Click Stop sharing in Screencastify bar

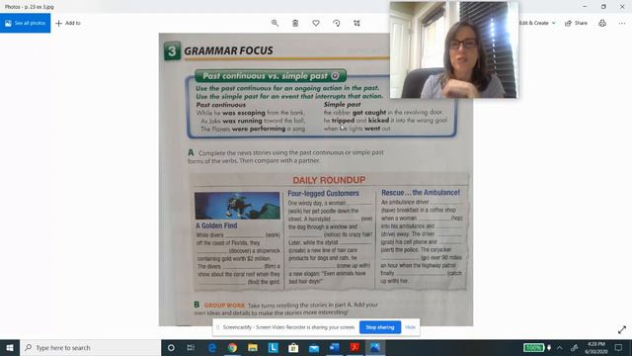tap(380, 327)
